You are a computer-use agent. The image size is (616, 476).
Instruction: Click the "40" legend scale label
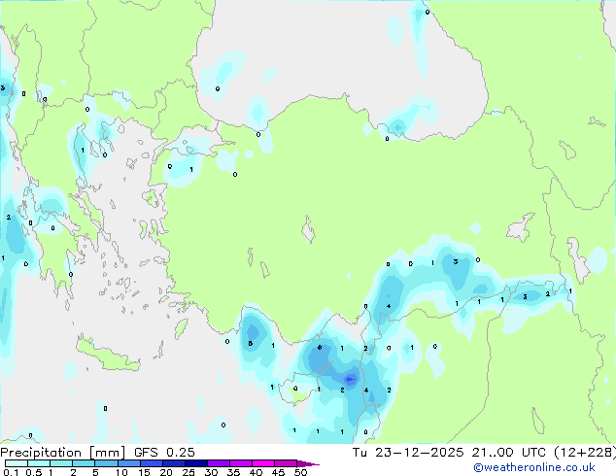coord(256,472)
